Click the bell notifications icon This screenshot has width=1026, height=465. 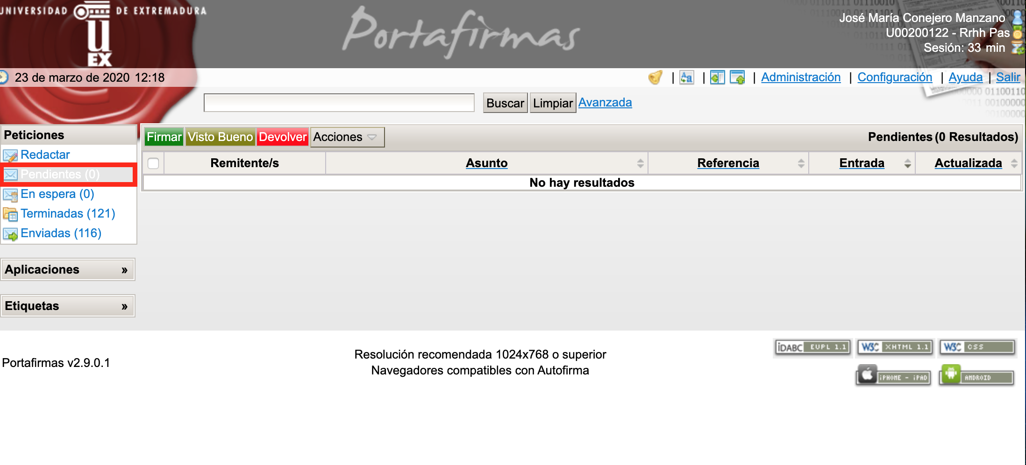pos(655,77)
